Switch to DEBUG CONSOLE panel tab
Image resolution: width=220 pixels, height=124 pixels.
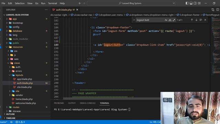[x=88, y=103]
